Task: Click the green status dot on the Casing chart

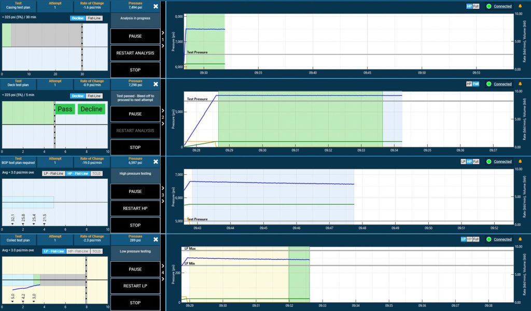Action: (x=488, y=6)
